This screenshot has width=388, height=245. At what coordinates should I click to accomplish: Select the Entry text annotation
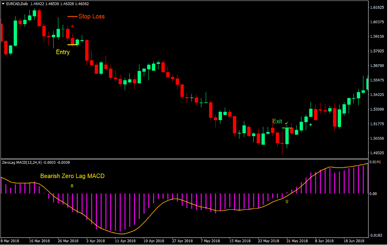[62, 52]
